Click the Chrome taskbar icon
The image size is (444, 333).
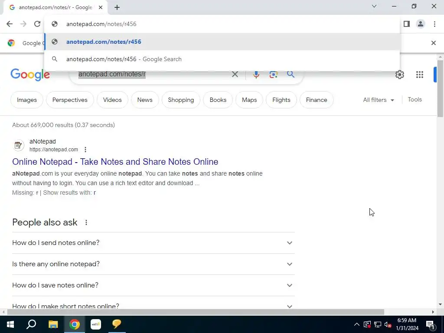[75, 324]
